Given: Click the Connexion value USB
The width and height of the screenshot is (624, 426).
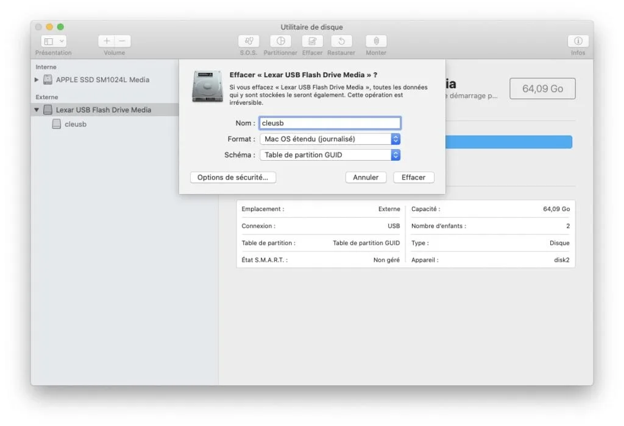Looking at the screenshot, I should pyautogui.click(x=394, y=226).
